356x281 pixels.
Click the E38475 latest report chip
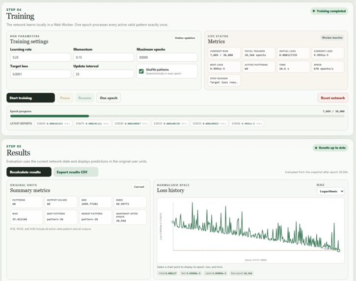(x=92, y=124)
